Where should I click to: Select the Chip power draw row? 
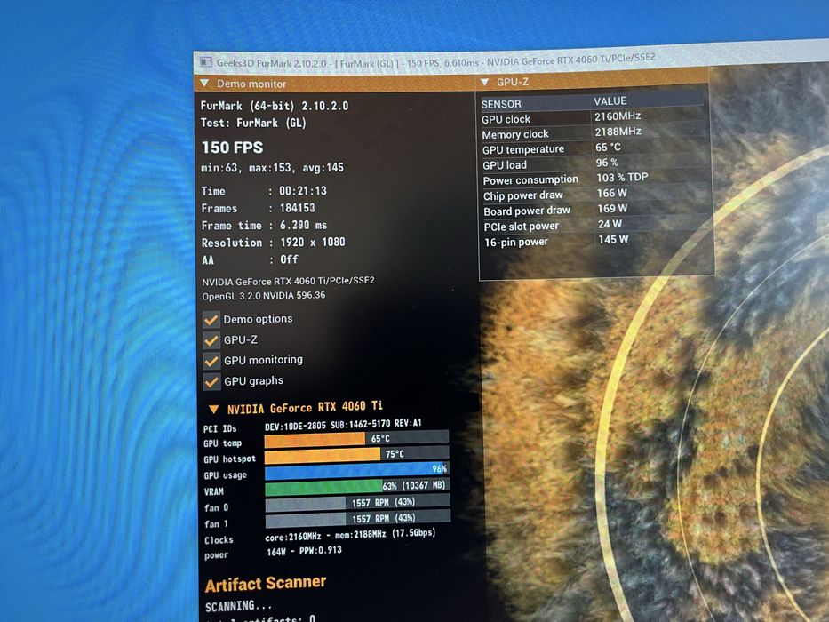click(x=594, y=194)
